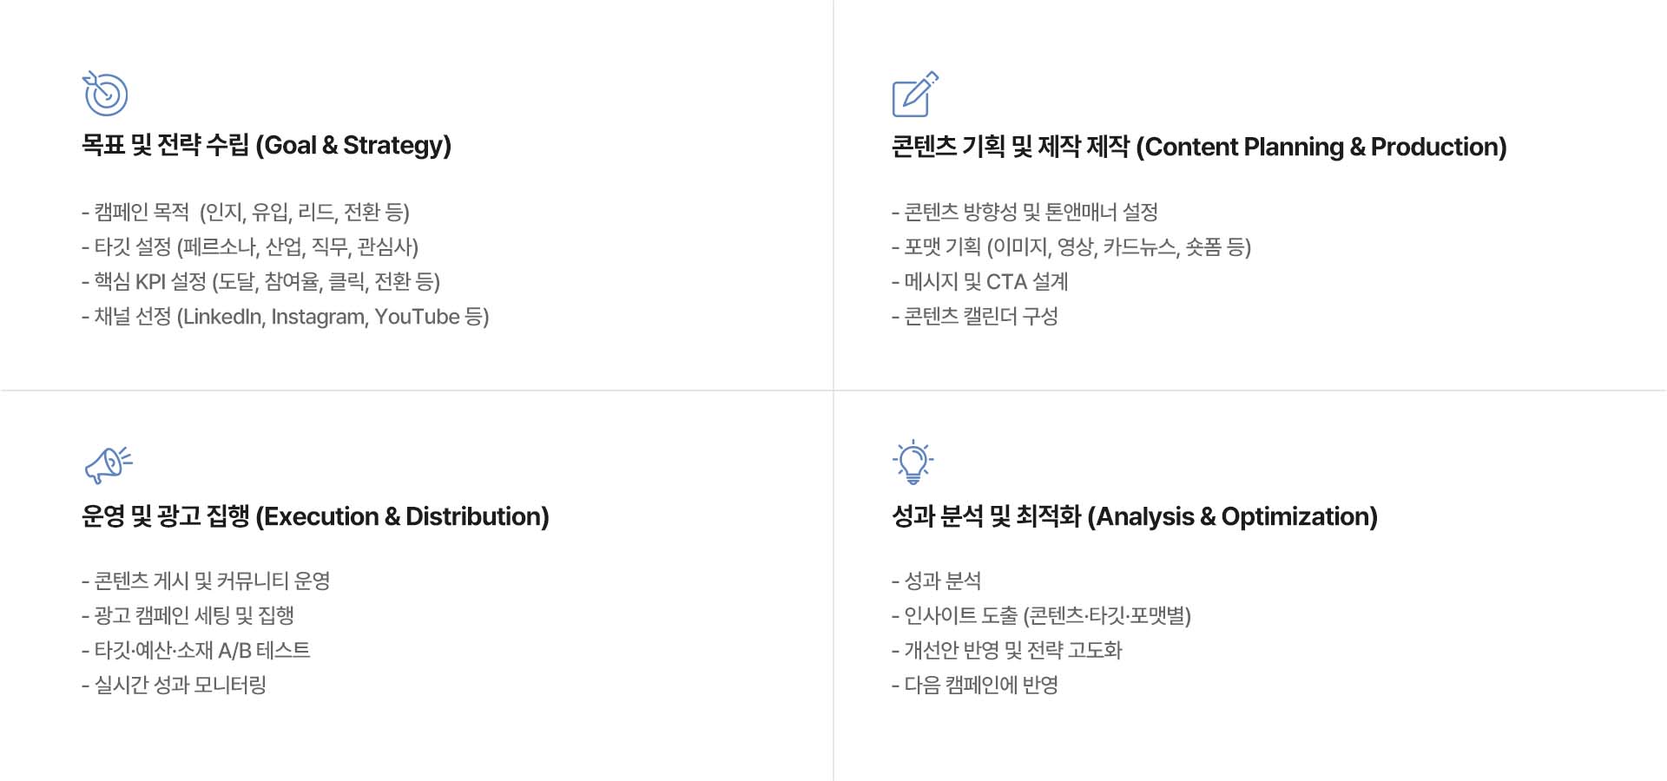
Task: Click the 타깃 설정 페르소나 line
Action: (x=250, y=247)
